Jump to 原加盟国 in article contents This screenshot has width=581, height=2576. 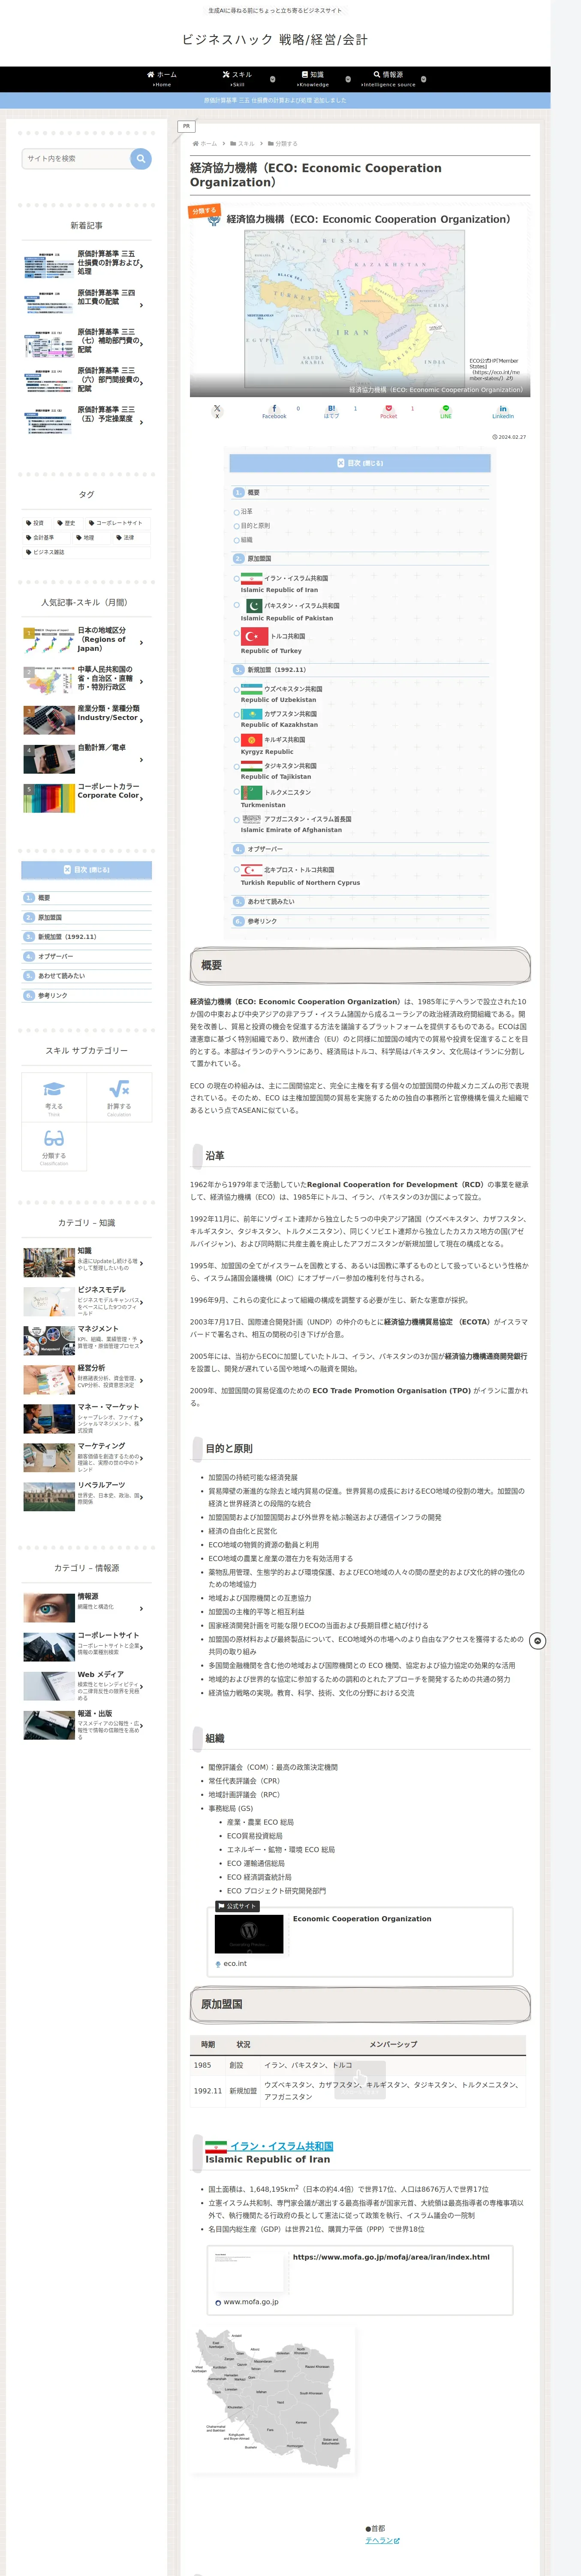tap(259, 558)
